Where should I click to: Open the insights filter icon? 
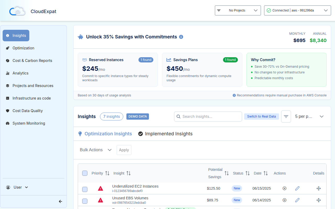coord(286,116)
